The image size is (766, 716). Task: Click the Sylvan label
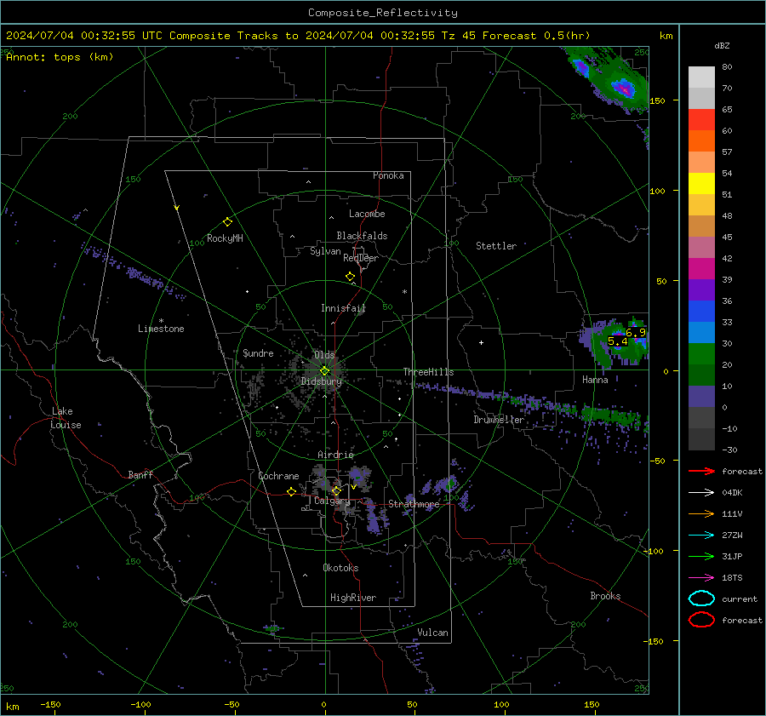click(325, 251)
